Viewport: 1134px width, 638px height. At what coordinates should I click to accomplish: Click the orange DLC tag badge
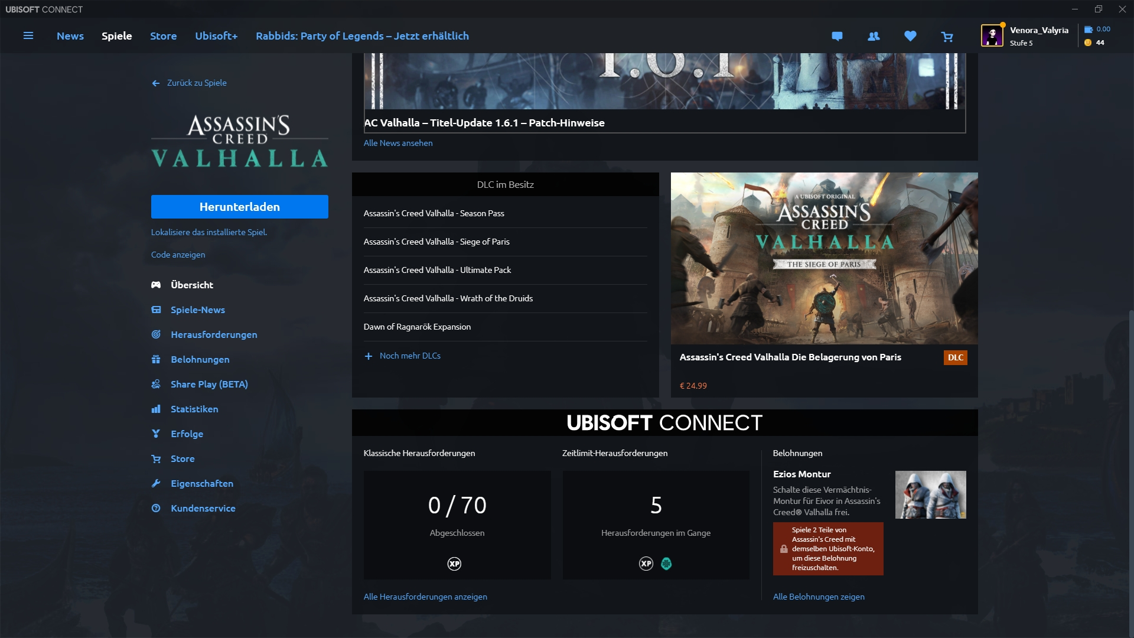click(956, 357)
